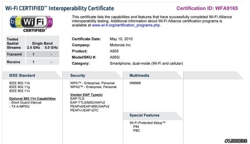Click the Wi-Fi CERTIFIED logo
The height and width of the screenshot is (144, 250).
pyautogui.click(x=31, y=24)
